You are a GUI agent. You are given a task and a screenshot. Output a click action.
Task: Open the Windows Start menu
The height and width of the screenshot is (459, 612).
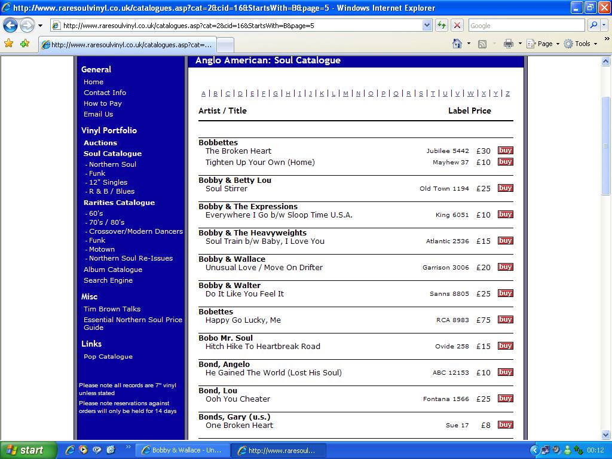pos(28,451)
